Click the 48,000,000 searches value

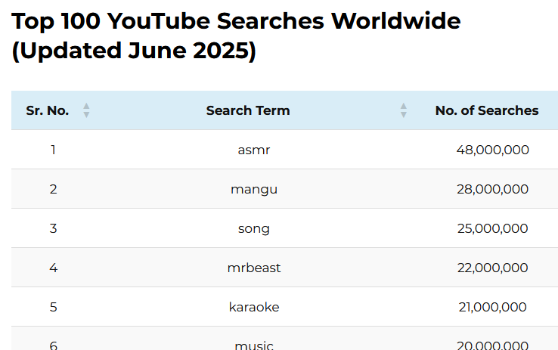pyautogui.click(x=492, y=150)
